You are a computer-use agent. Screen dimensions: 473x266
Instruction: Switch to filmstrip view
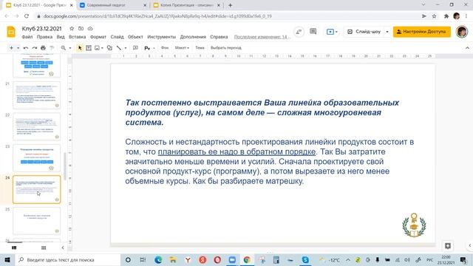pyautogui.click(x=14, y=248)
